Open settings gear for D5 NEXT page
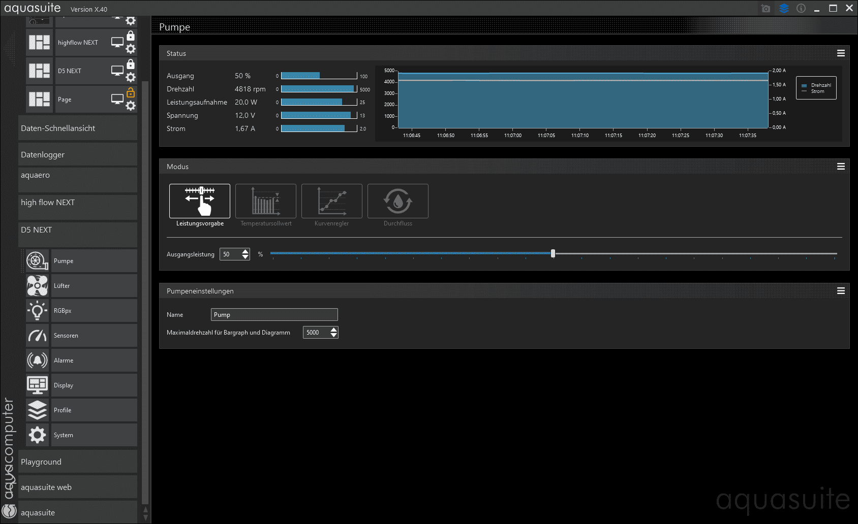Viewport: 858px width, 524px height. click(131, 77)
